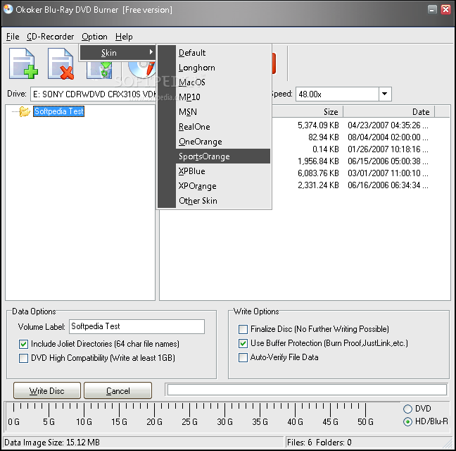
Task: Click the Volume Label input field
Action: click(137, 327)
